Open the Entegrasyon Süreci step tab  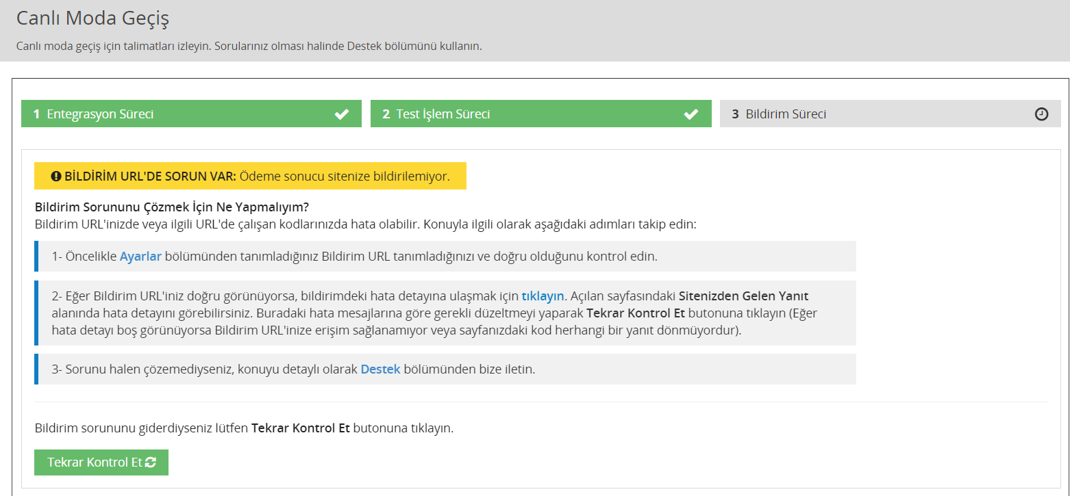pos(191,114)
